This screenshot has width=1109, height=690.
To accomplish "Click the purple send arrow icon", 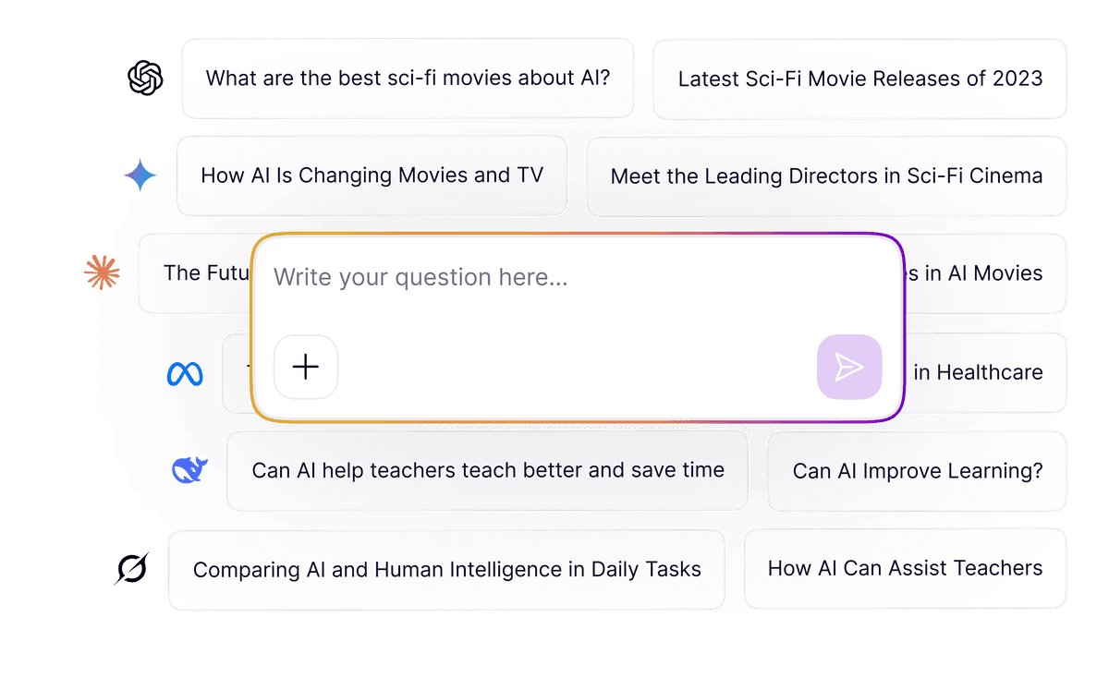I will point(848,367).
